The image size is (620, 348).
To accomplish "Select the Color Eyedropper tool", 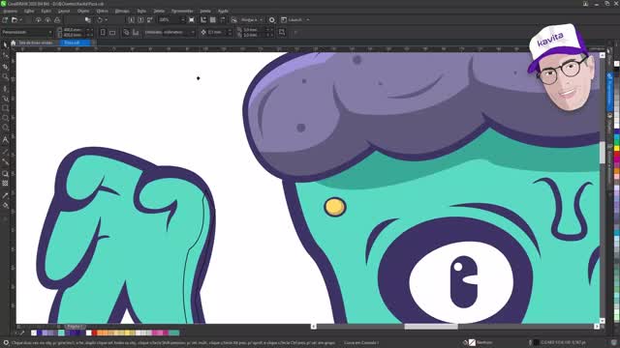I will tap(5, 195).
